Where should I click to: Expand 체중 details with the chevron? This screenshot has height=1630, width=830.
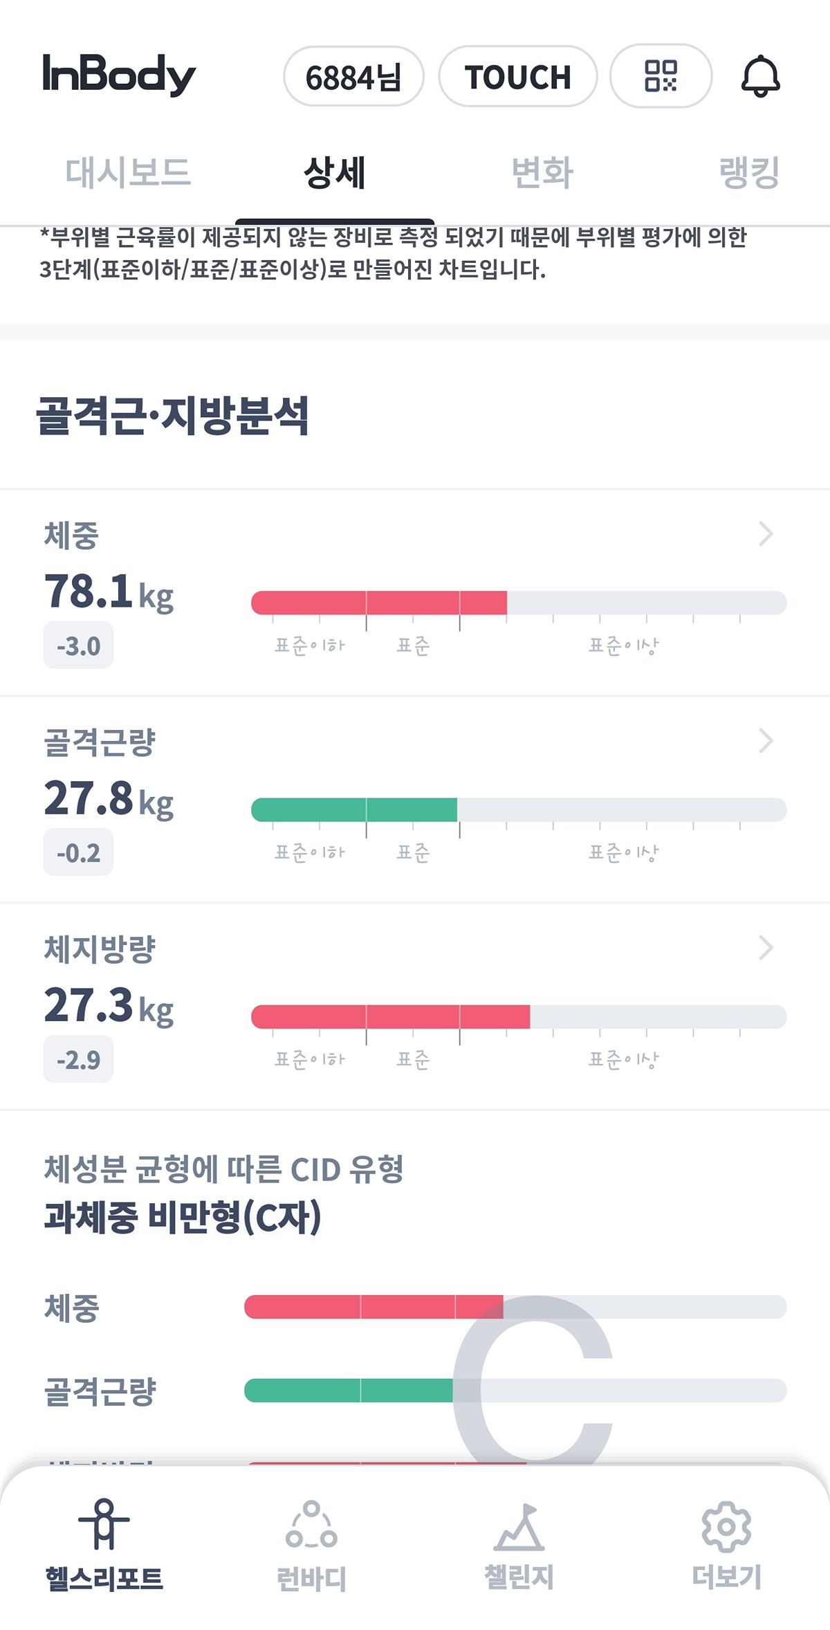point(765,534)
